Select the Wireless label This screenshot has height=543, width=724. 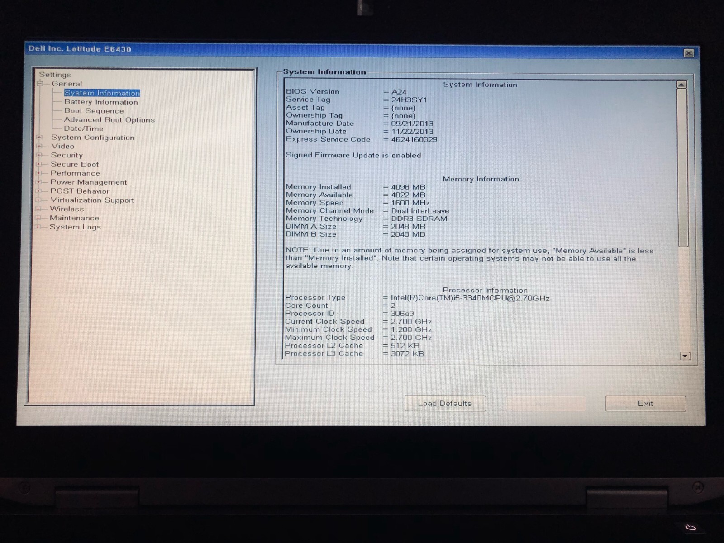tap(67, 209)
